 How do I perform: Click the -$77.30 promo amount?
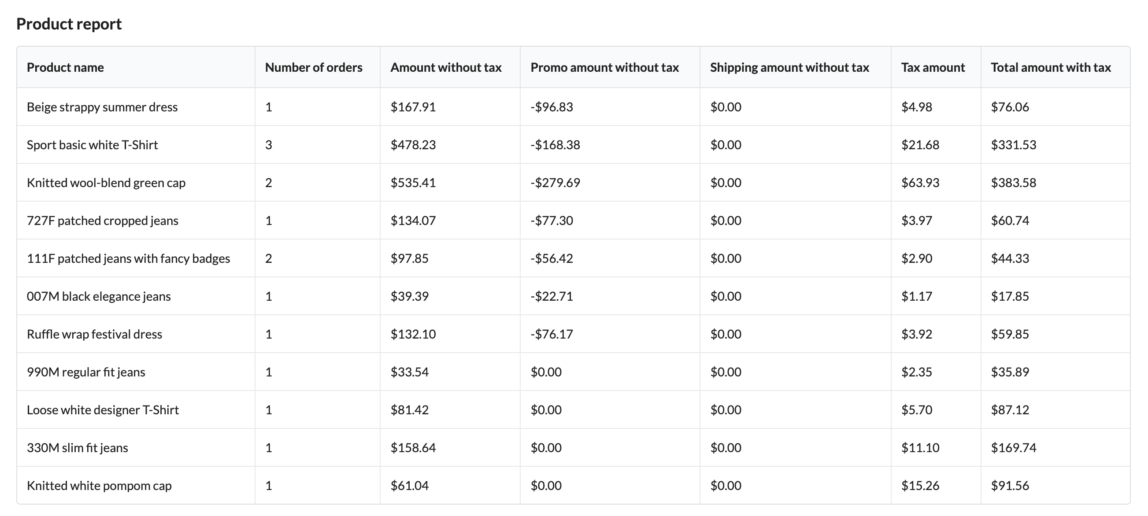[552, 221]
